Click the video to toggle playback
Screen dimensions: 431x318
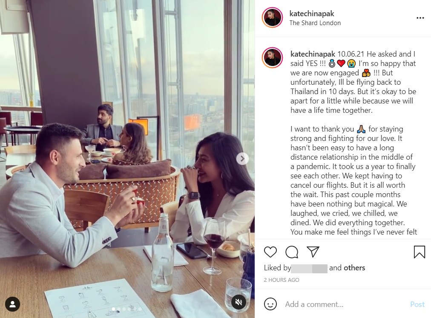pos(127,159)
